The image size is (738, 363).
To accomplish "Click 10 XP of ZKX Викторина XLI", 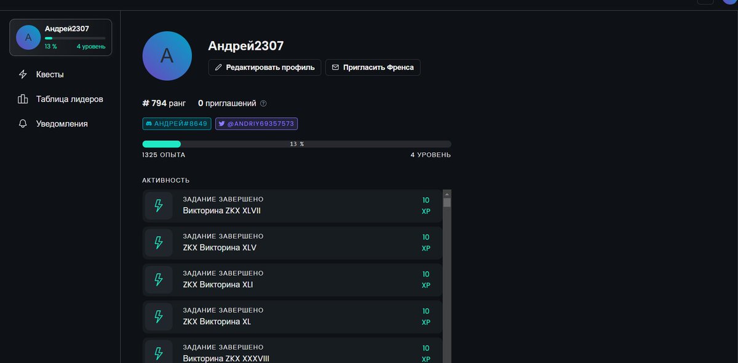I will [426, 279].
